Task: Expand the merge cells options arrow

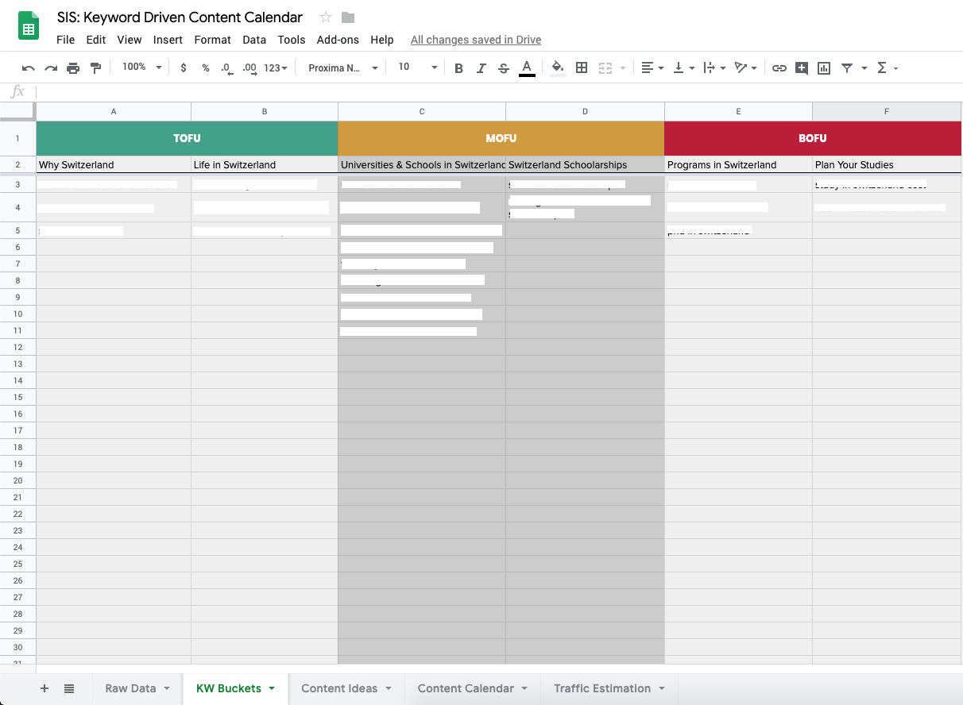Action: click(623, 68)
